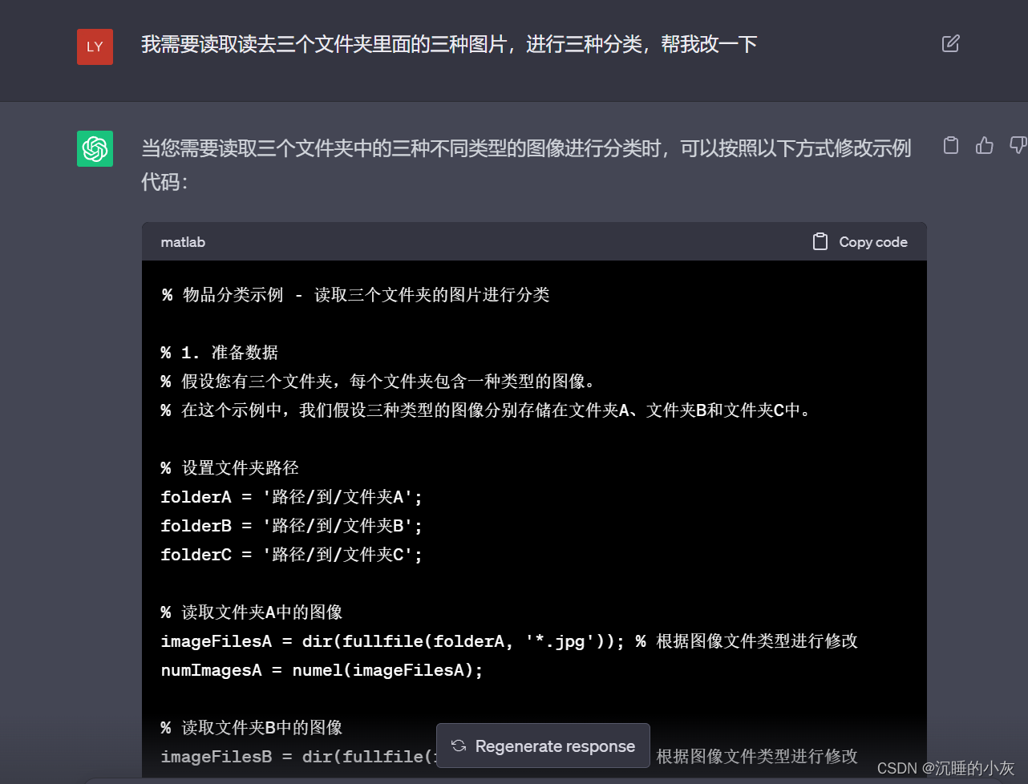Click the comment line 假设您有三个文件夹

coord(378,382)
